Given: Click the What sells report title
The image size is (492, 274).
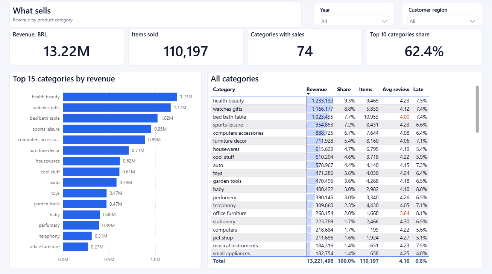Looking at the screenshot, I should 32,11.
